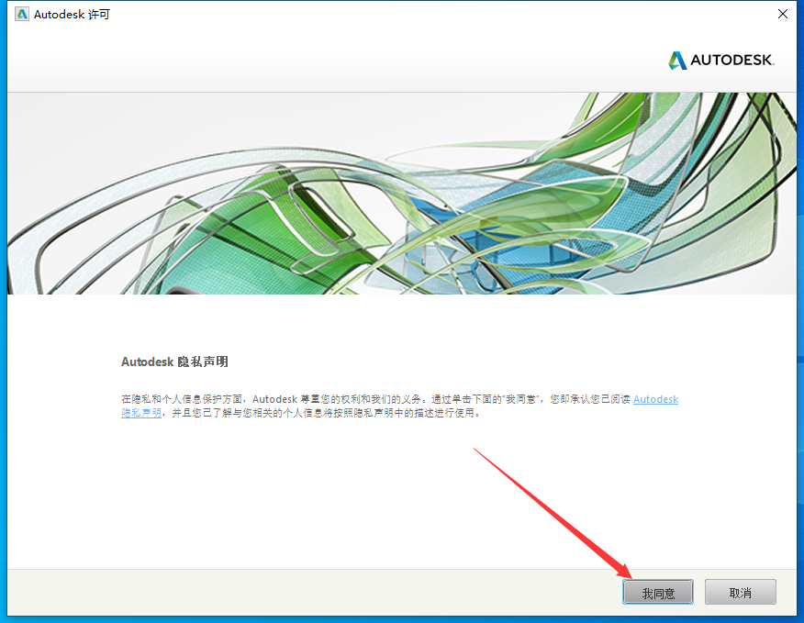The width and height of the screenshot is (804, 623).
Task: Select the Autodesk 隐私声明 heading text
Action: pos(174,362)
